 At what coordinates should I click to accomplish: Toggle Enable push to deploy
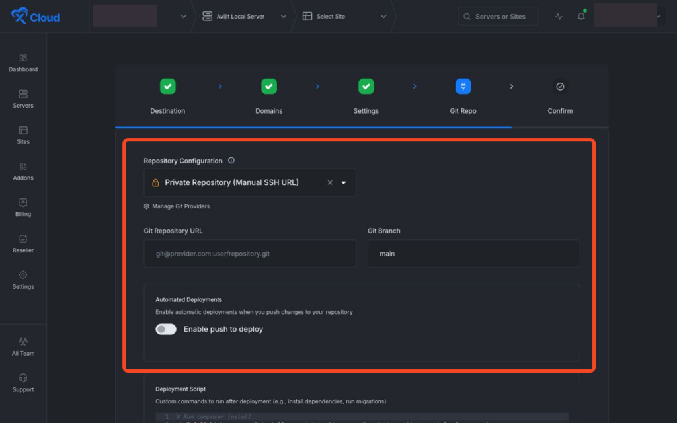point(166,329)
